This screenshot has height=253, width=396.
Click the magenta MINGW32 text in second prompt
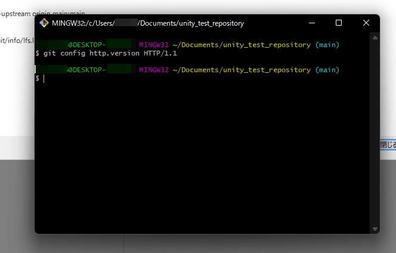(154, 70)
